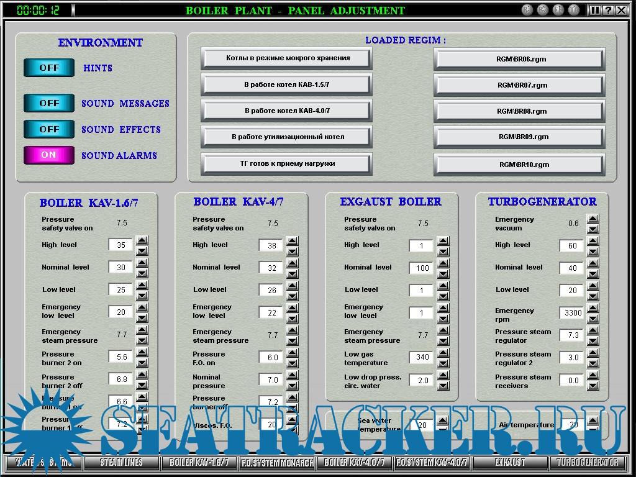Click the pause simulation button

coord(596,10)
